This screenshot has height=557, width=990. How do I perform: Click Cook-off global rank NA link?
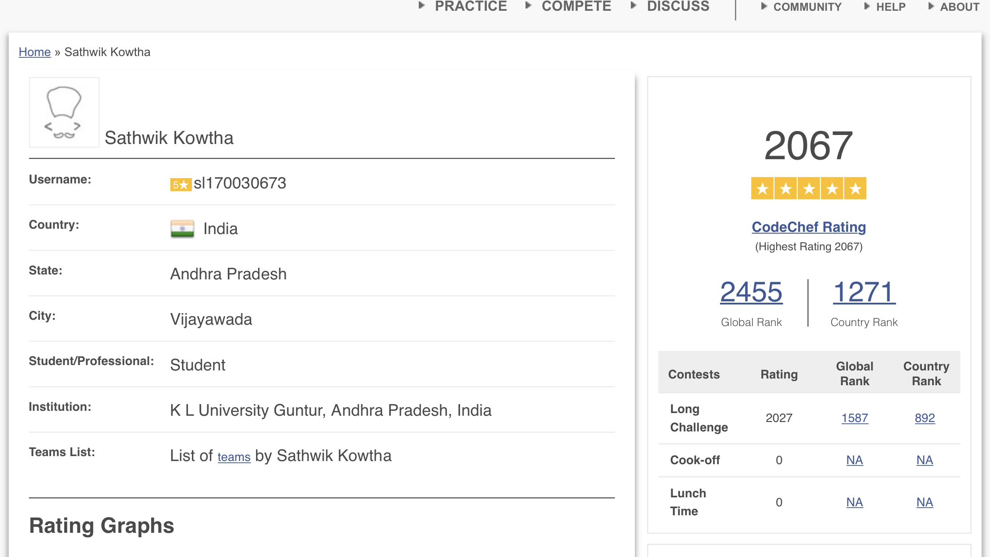(855, 460)
